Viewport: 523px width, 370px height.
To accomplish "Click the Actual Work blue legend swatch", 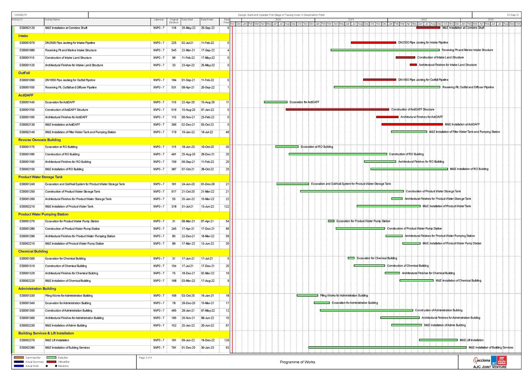I will tap(19, 366).
